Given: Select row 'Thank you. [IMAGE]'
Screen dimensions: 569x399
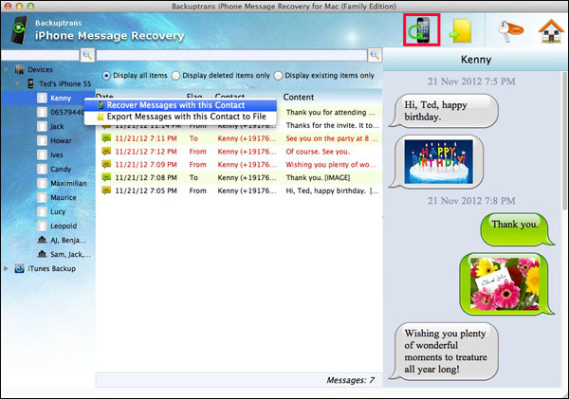Looking at the screenshot, I should 239,177.
